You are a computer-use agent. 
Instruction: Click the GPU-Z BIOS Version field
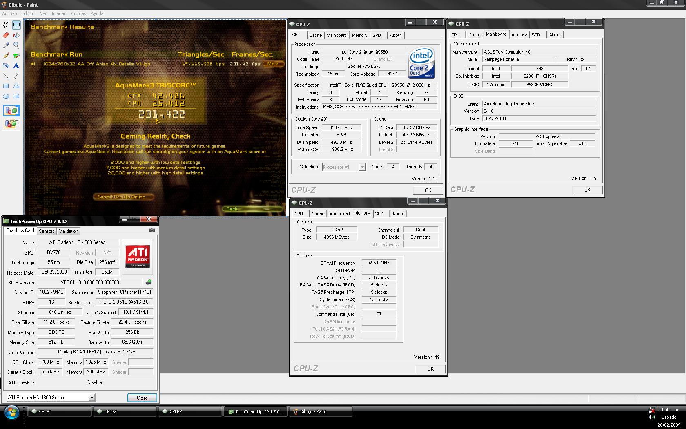[x=90, y=282]
